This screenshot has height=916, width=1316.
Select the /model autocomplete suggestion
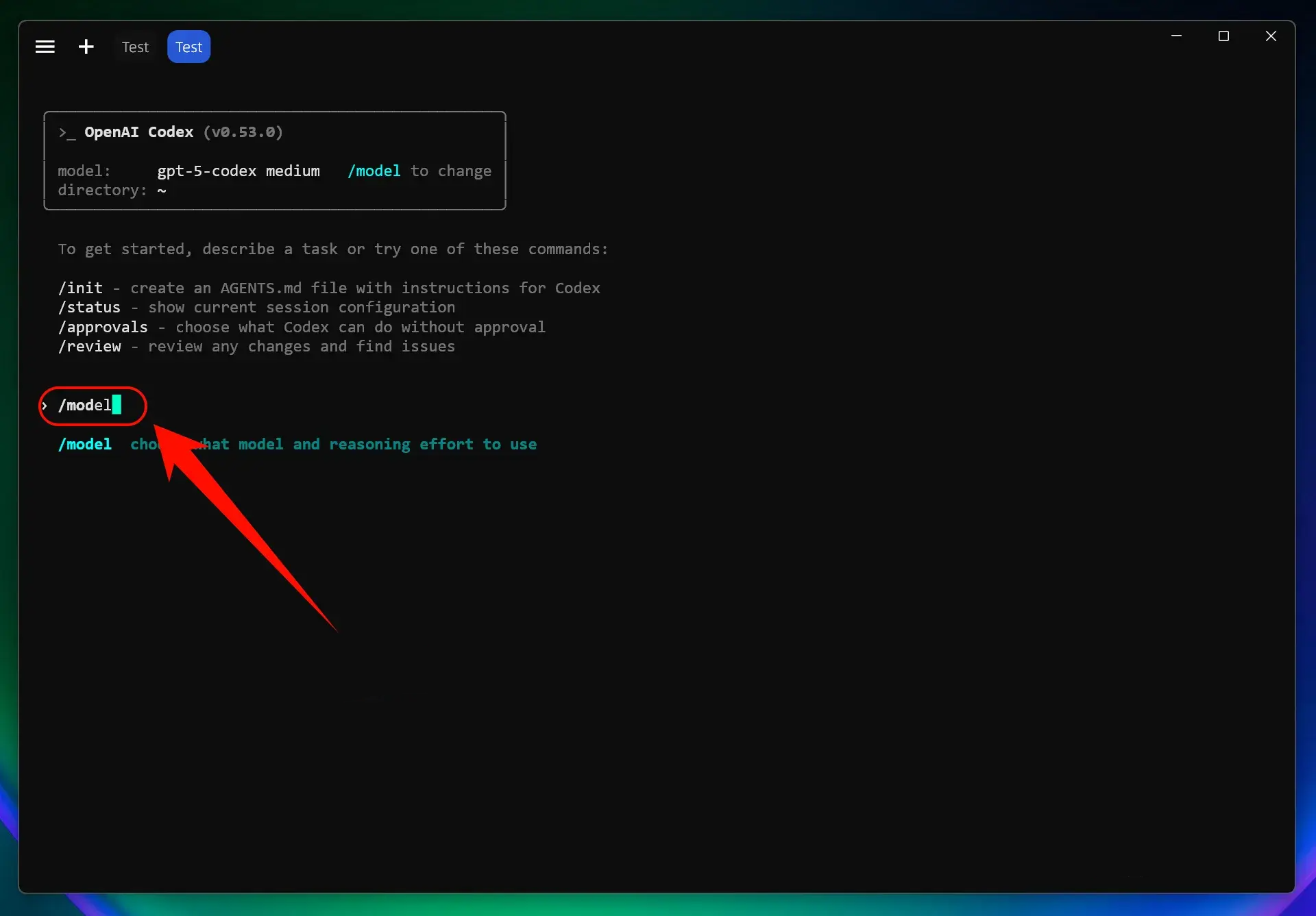click(297, 444)
